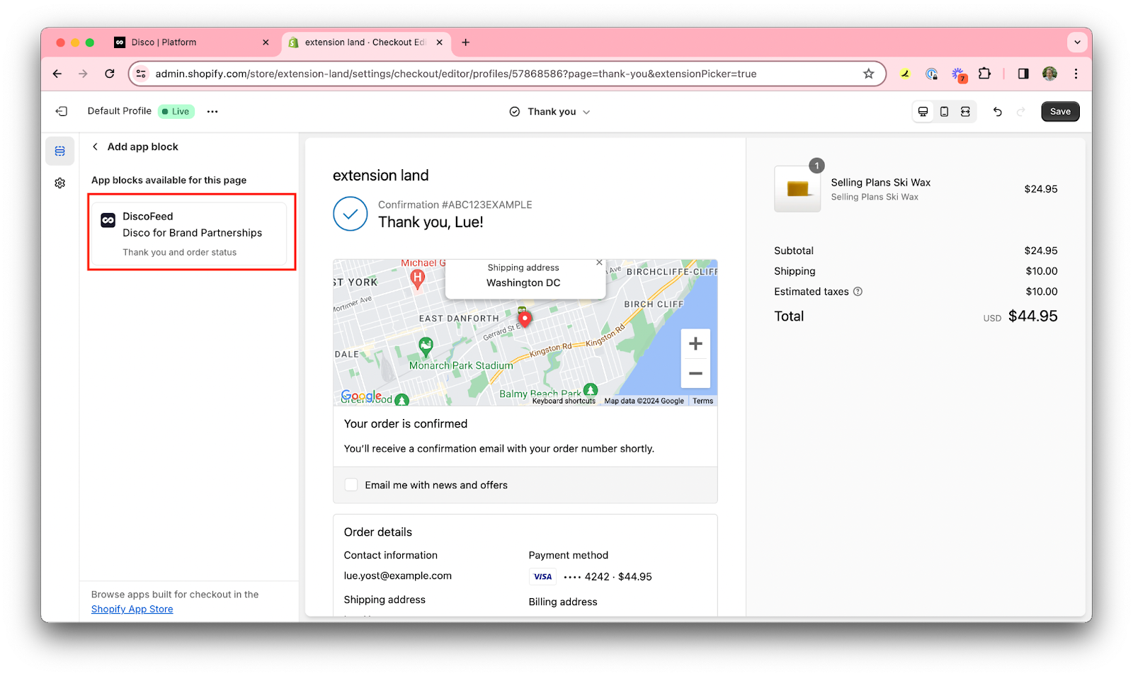Click the Washington DC shipping address text

[523, 282]
